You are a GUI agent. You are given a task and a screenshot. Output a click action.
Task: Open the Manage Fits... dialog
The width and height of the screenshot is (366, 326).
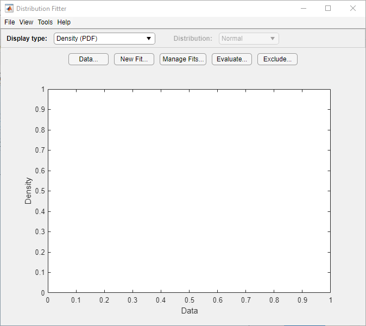point(183,59)
